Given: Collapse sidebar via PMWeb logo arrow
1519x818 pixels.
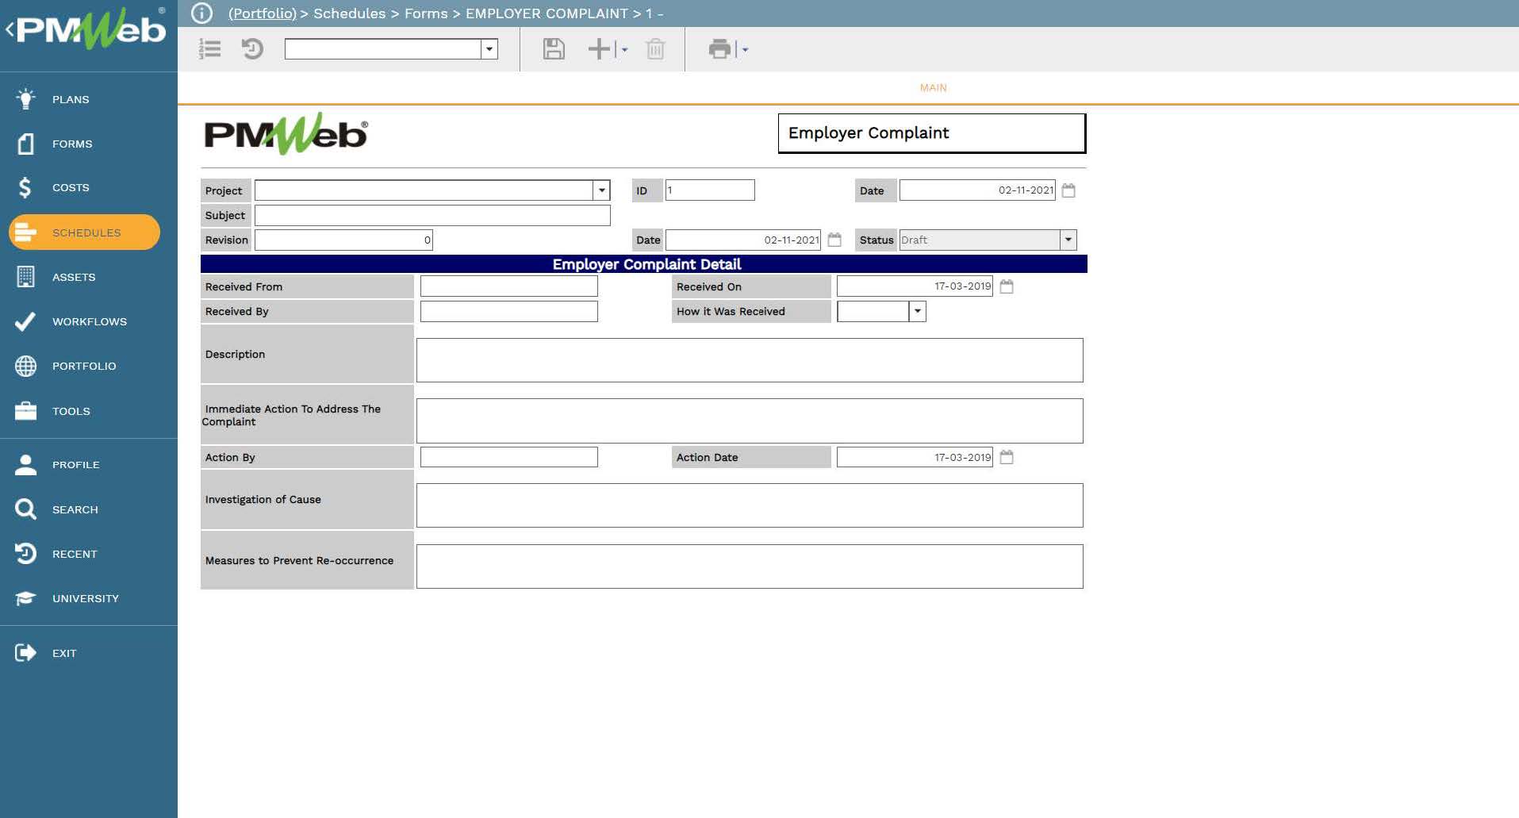Looking at the screenshot, I should click(x=10, y=30).
